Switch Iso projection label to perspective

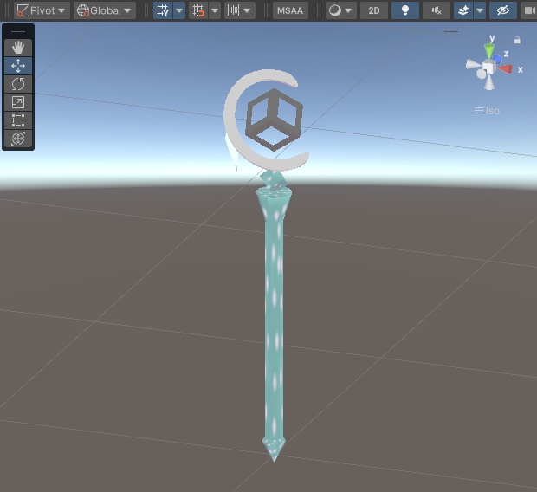(x=487, y=111)
